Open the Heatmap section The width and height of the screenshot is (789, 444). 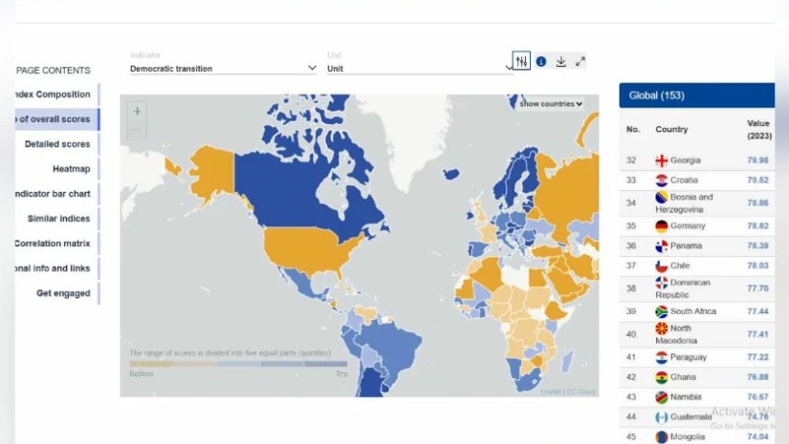[x=71, y=169]
